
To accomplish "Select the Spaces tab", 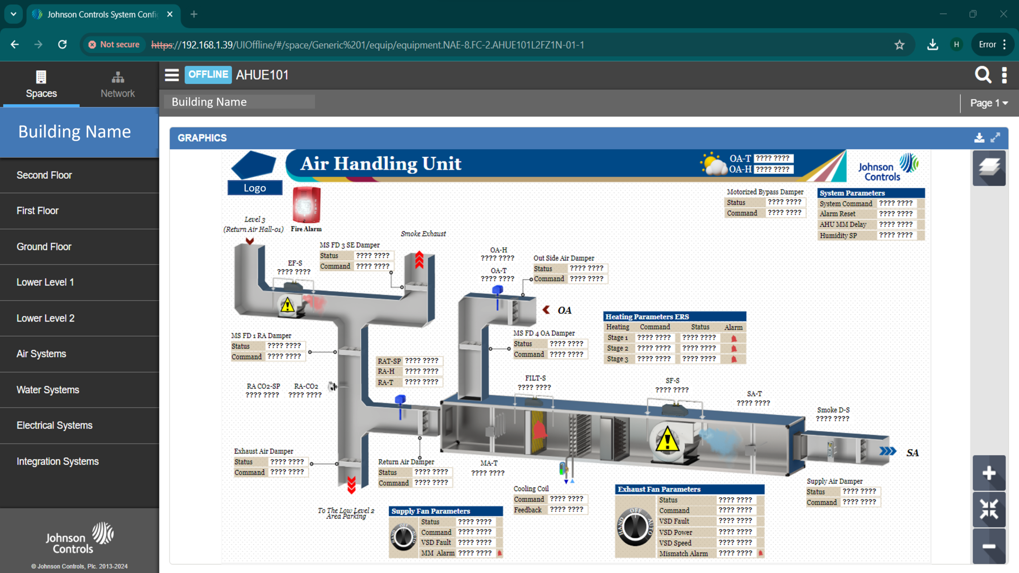I will coord(41,85).
